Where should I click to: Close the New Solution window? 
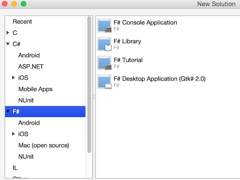pyautogui.click(x=5, y=4)
